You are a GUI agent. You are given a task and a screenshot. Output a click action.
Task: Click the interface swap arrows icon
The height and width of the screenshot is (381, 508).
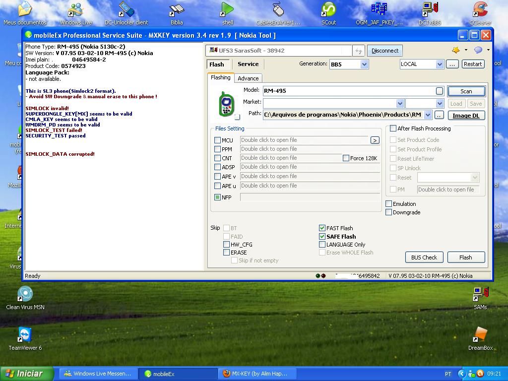(359, 51)
